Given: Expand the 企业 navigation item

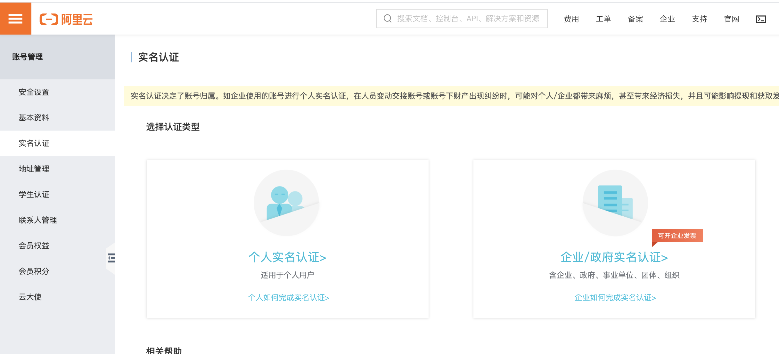Looking at the screenshot, I should coord(667,19).
